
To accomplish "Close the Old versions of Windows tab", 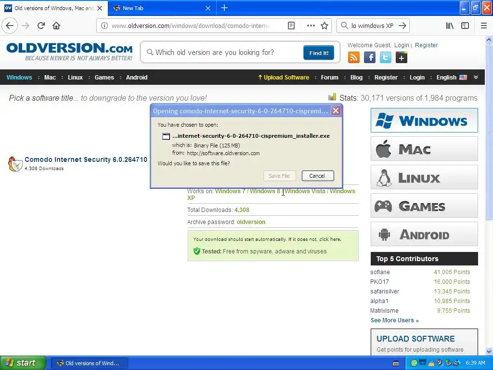I will [100, 8].
